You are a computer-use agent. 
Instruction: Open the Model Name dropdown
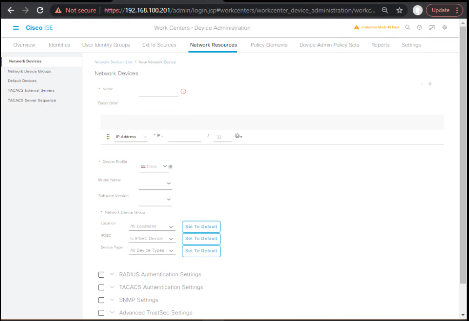point(155,183)
